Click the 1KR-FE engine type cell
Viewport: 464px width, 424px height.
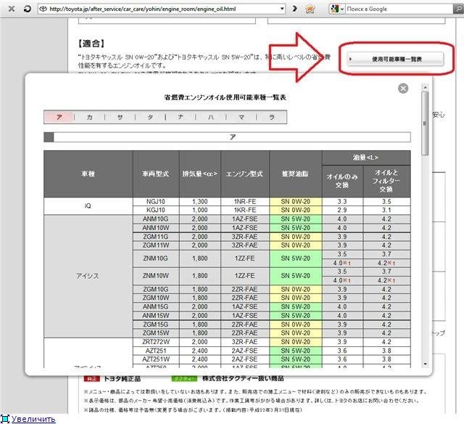pos(245,210)
